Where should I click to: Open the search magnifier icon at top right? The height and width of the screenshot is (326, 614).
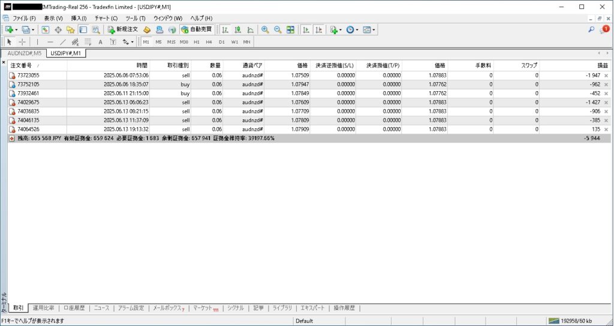tap(591, 29)
